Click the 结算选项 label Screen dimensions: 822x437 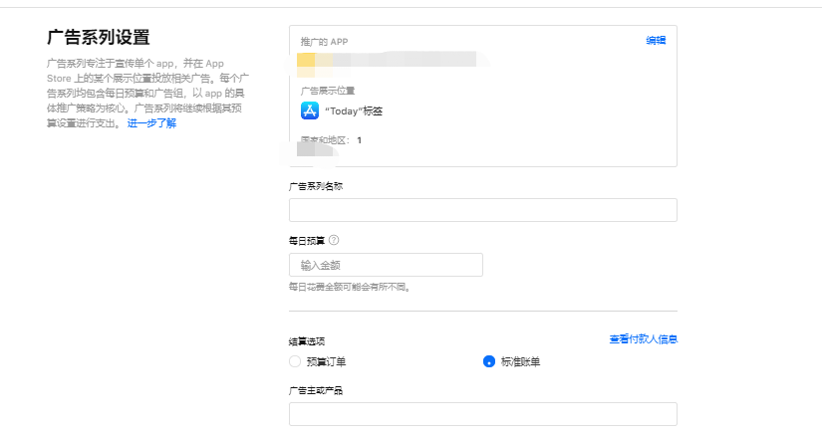coord(307,341)
